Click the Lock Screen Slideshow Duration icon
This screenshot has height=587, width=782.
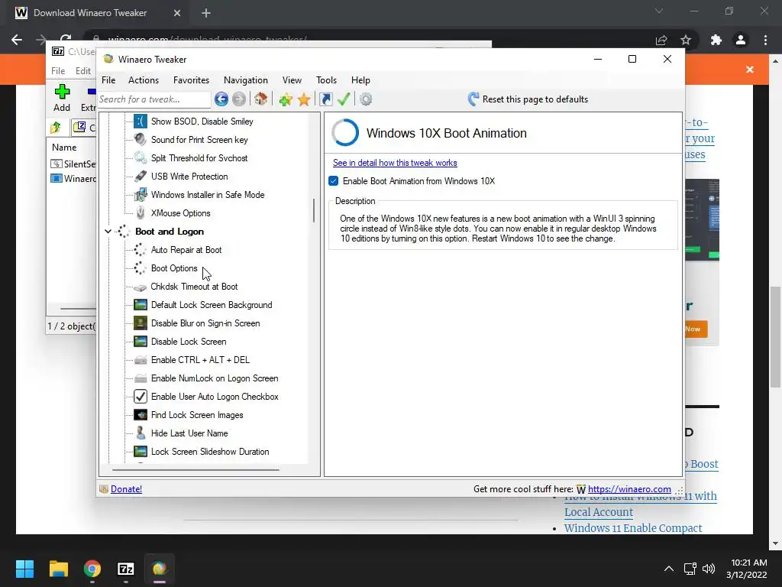click(x=141, y=452)
